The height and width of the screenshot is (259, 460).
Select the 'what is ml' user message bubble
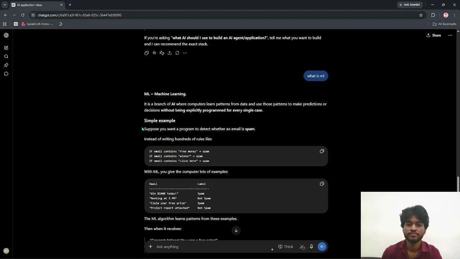click(316, 76)
